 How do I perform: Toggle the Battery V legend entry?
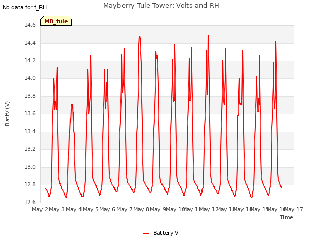161,233
